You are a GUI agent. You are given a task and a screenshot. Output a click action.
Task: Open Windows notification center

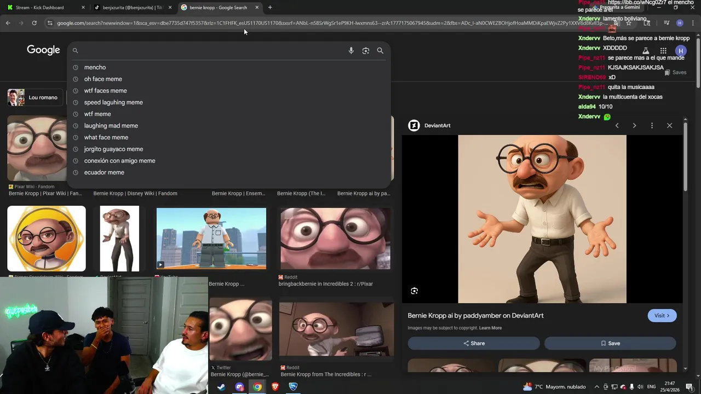(689, 387)
